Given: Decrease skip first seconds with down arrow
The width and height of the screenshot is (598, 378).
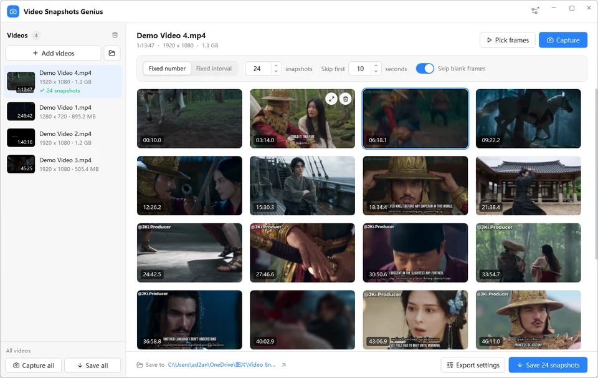Looking at the screenshot, I should coord(376,71).
